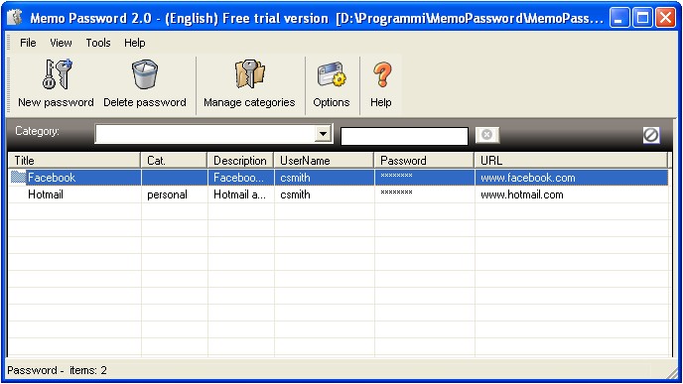Click the Category: label
683x384 pixels.
[37, 131]
